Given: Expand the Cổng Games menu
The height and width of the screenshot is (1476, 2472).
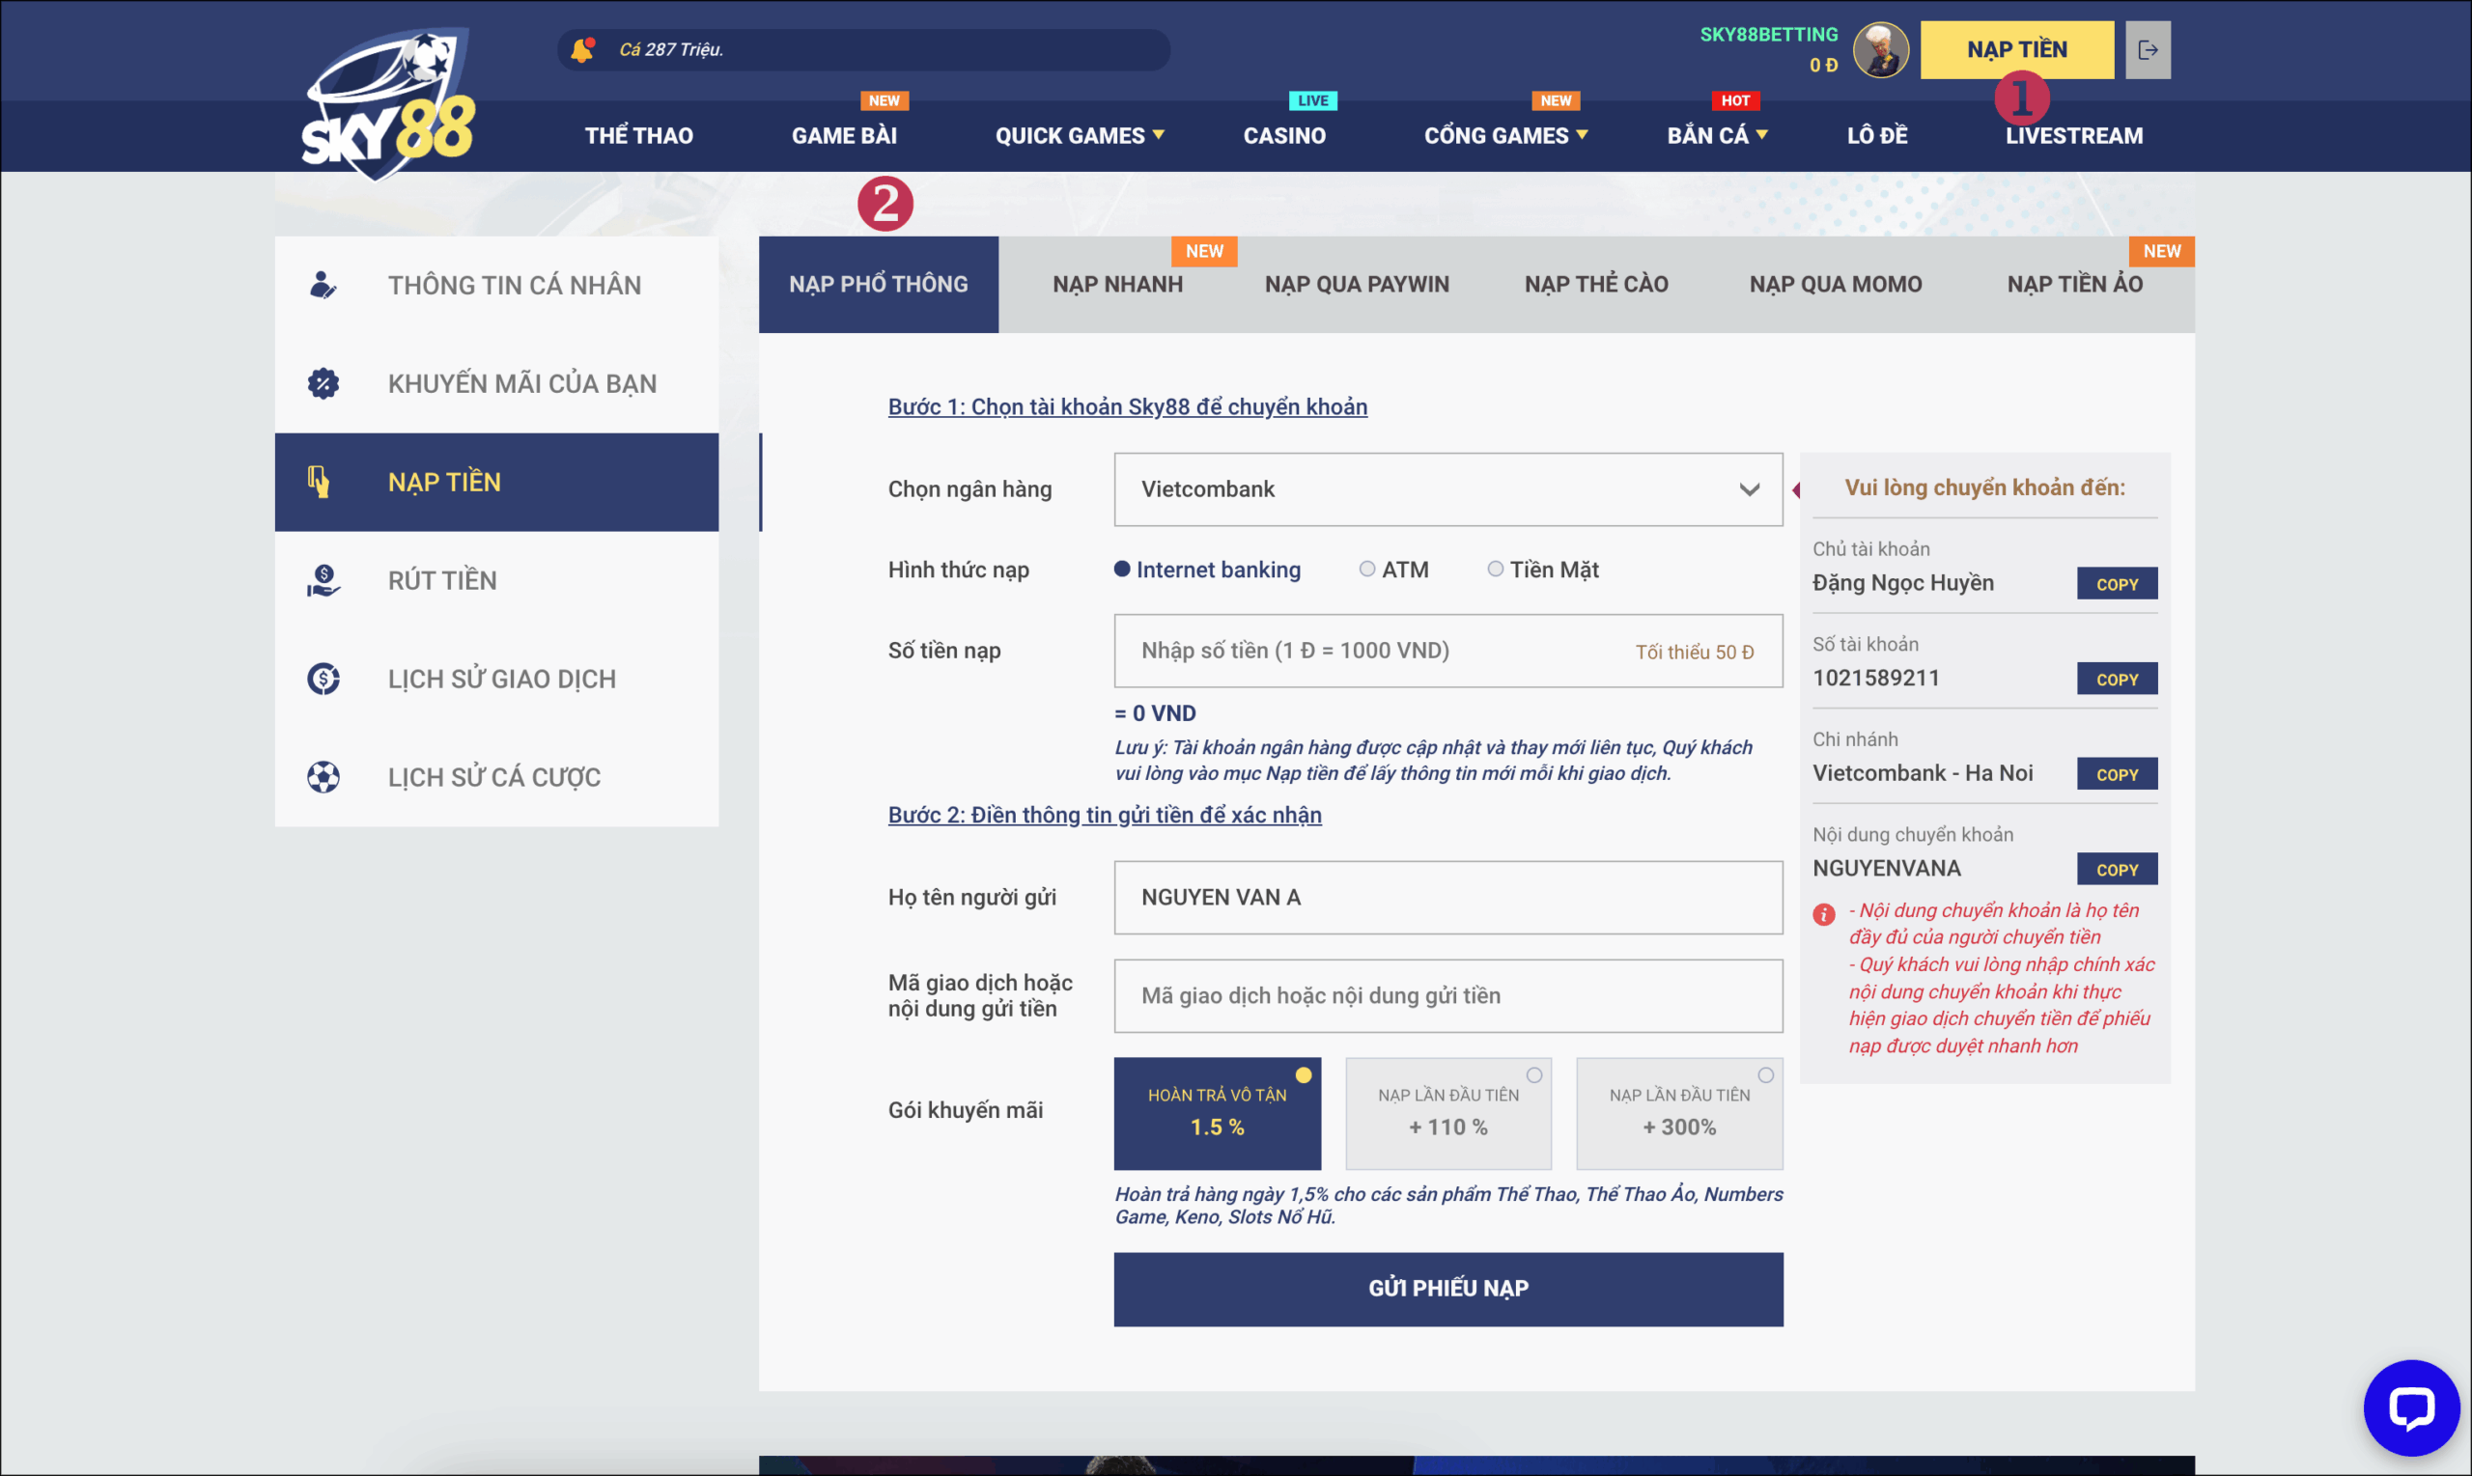Looking at the screenshot, I should (1505, 135).
